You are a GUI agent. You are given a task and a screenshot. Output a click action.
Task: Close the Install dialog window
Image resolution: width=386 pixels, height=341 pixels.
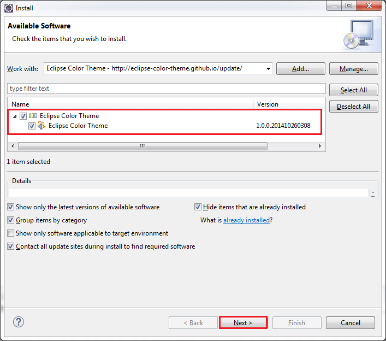tap(369, 5)
